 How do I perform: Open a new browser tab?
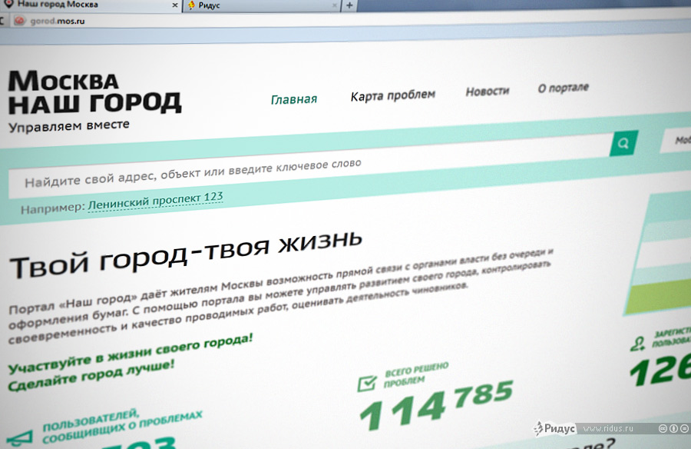(349, 5)
